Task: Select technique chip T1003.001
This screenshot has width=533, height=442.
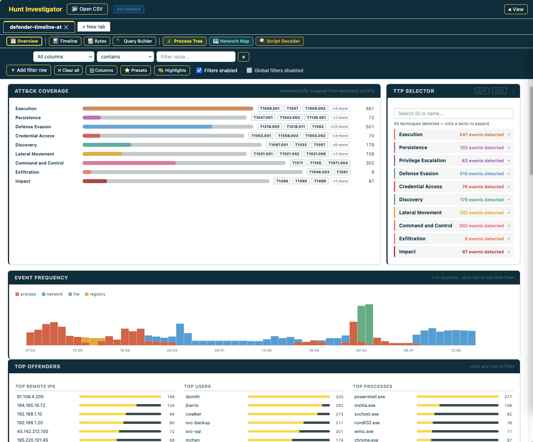Action: coord(261,136)
